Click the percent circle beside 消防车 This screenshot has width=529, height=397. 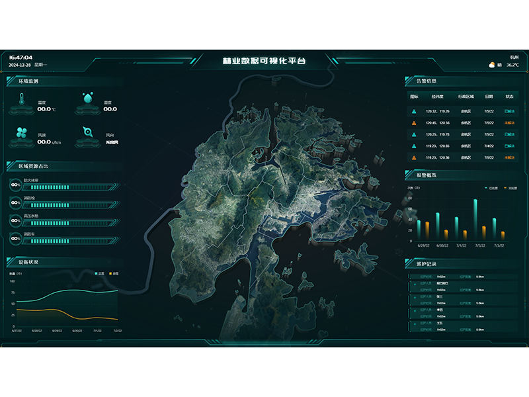tap(15, 239)
